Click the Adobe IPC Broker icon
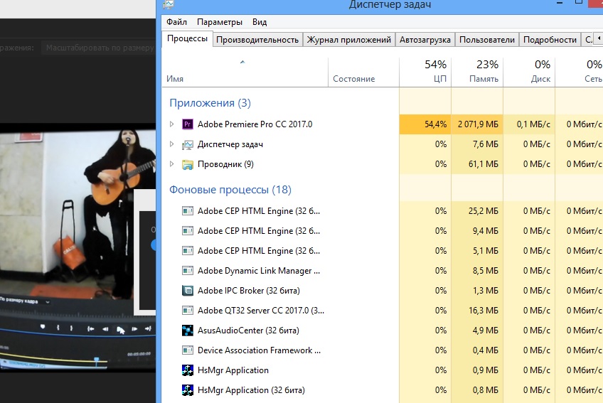603x403 pixels. click(188, 291)
